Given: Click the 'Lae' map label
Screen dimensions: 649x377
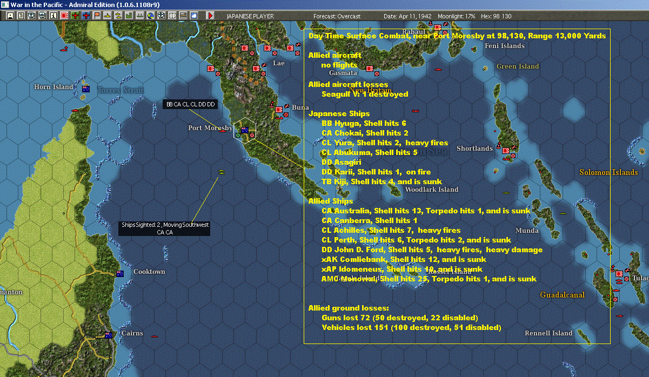Looking at the screenshot, I should click(278, 63).
